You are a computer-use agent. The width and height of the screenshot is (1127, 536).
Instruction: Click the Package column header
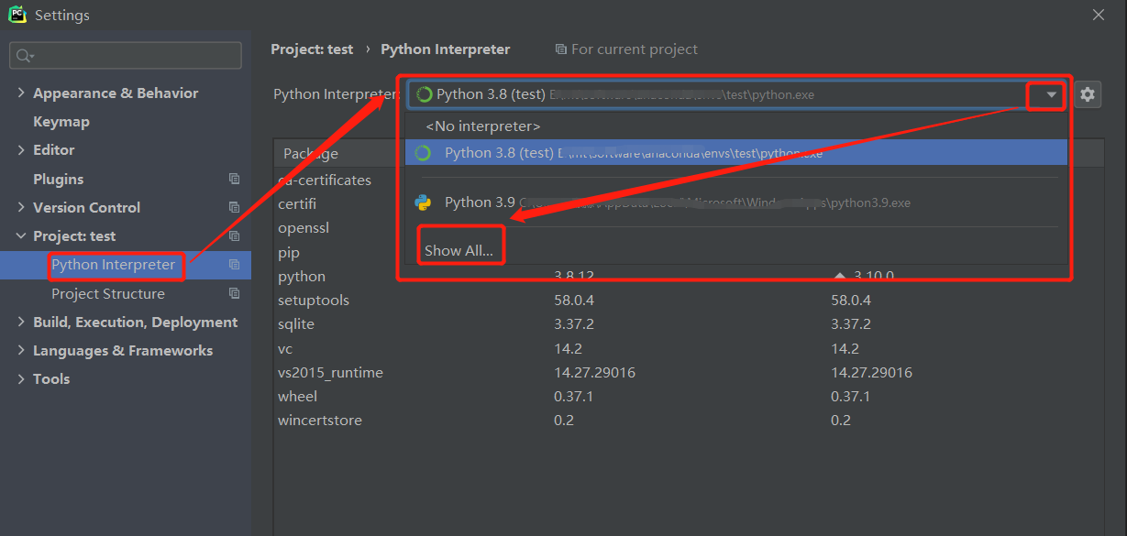311,153
